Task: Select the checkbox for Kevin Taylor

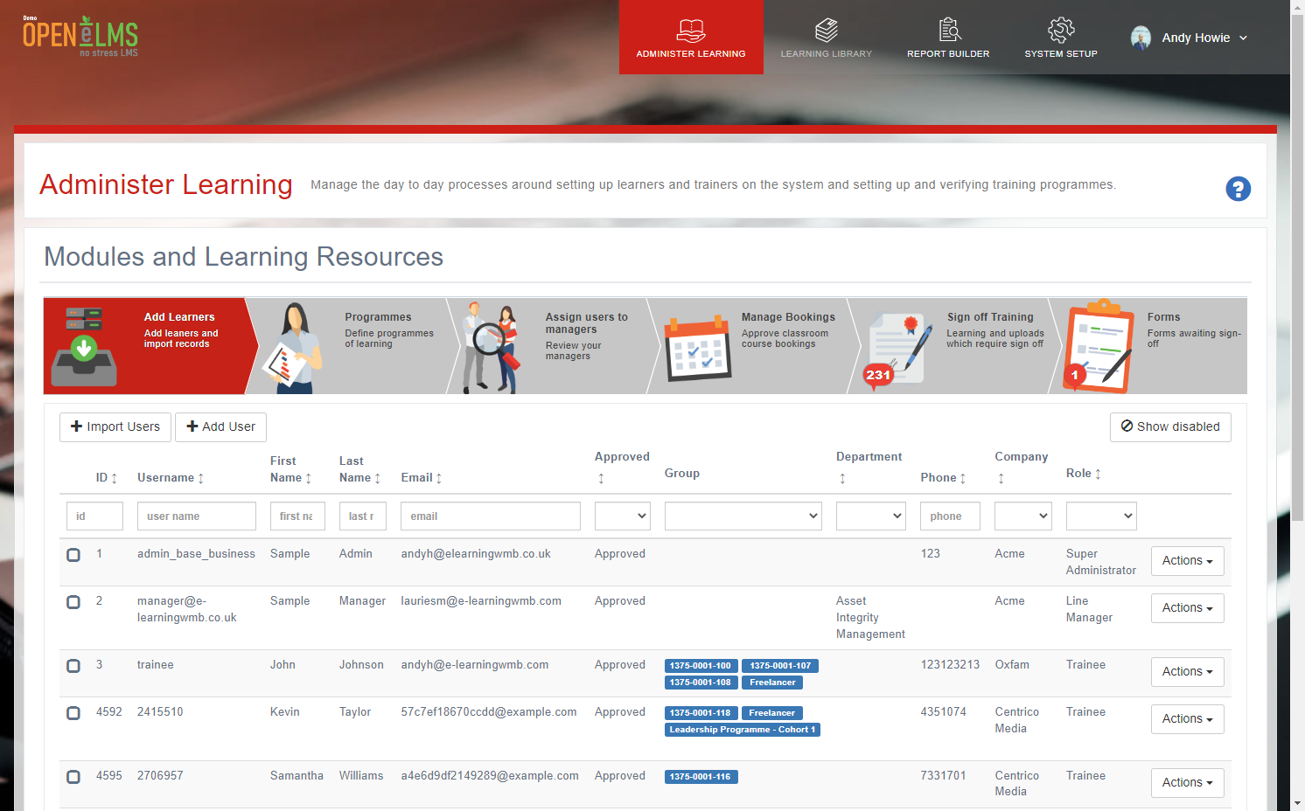Action: point(73,713)
